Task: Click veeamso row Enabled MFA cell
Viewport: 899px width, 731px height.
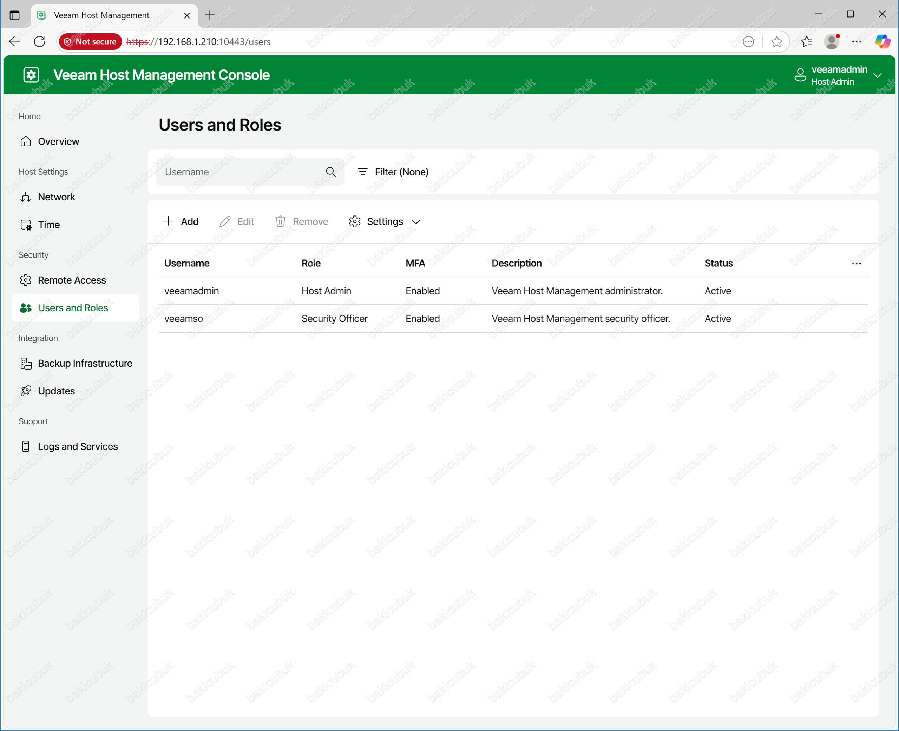Action: tap(423, 319)
